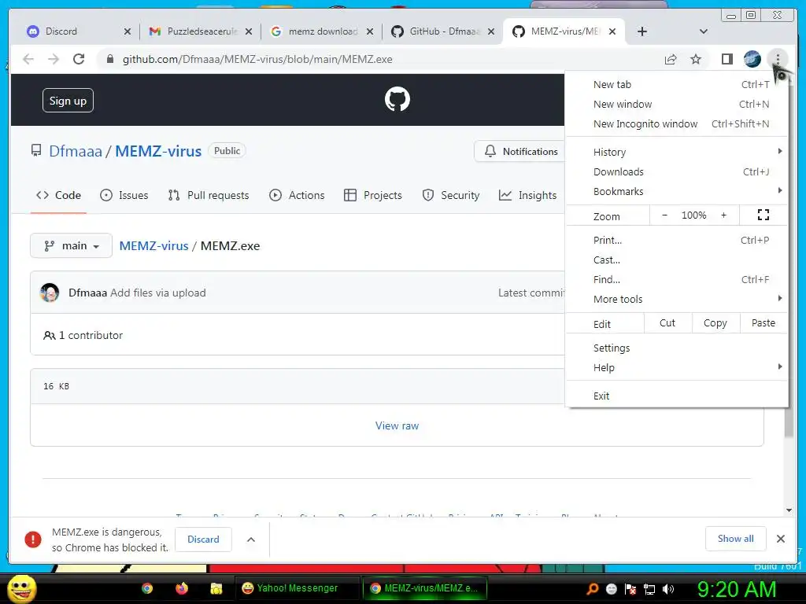Close the memz download tab
The width and height of the screenshot is (806, 604).
click(370, 31)
